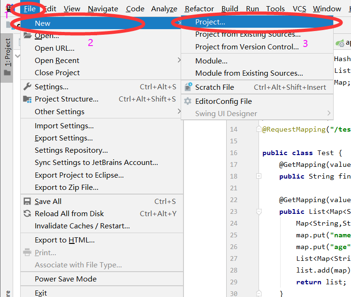
Task: Open the VCS menu
Action: pyautogui.click(x=299, y=9)
